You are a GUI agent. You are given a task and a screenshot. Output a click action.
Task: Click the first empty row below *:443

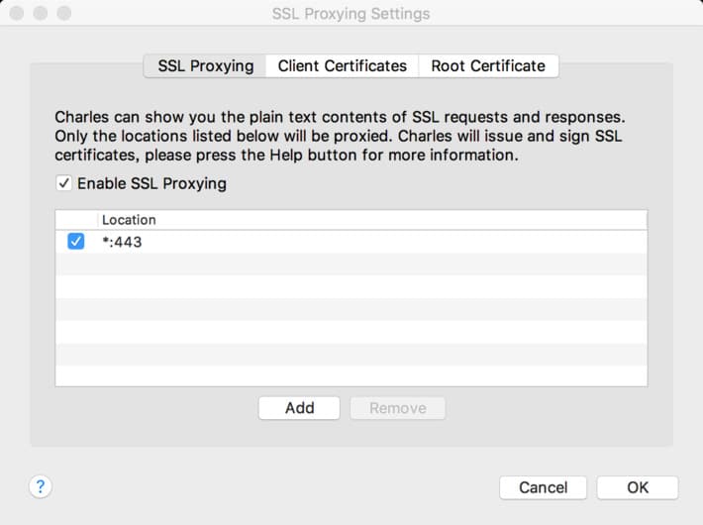(x=351, y=264)
